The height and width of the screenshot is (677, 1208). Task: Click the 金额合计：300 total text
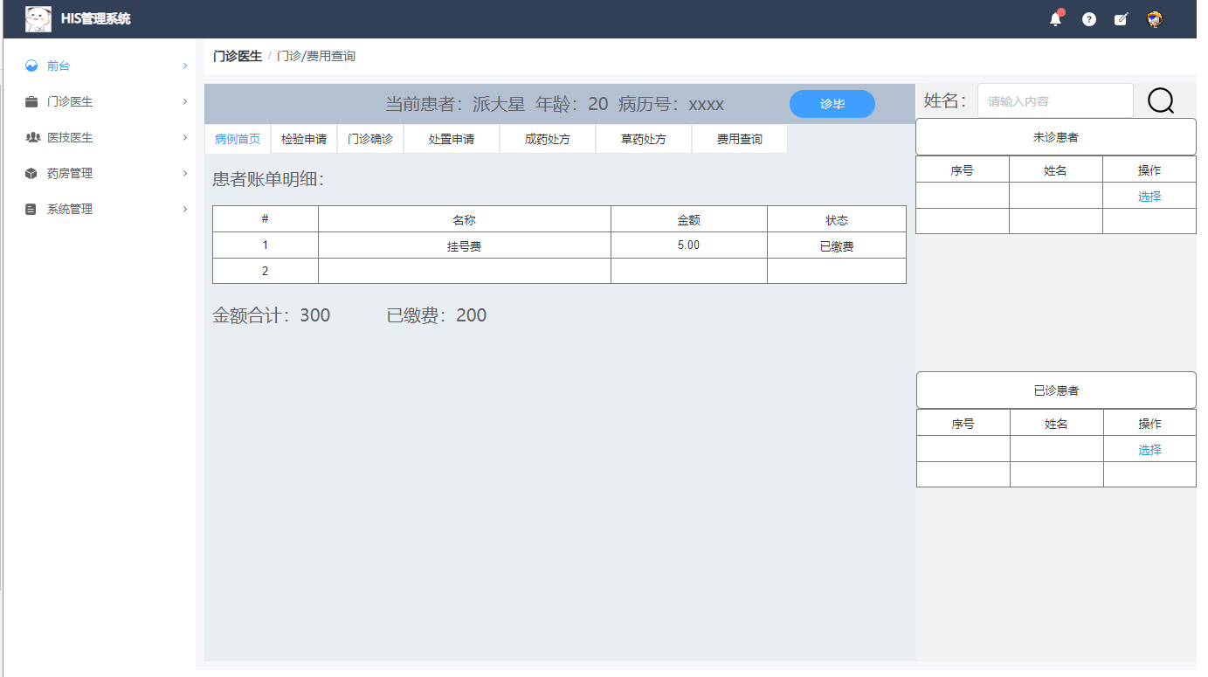272,315
